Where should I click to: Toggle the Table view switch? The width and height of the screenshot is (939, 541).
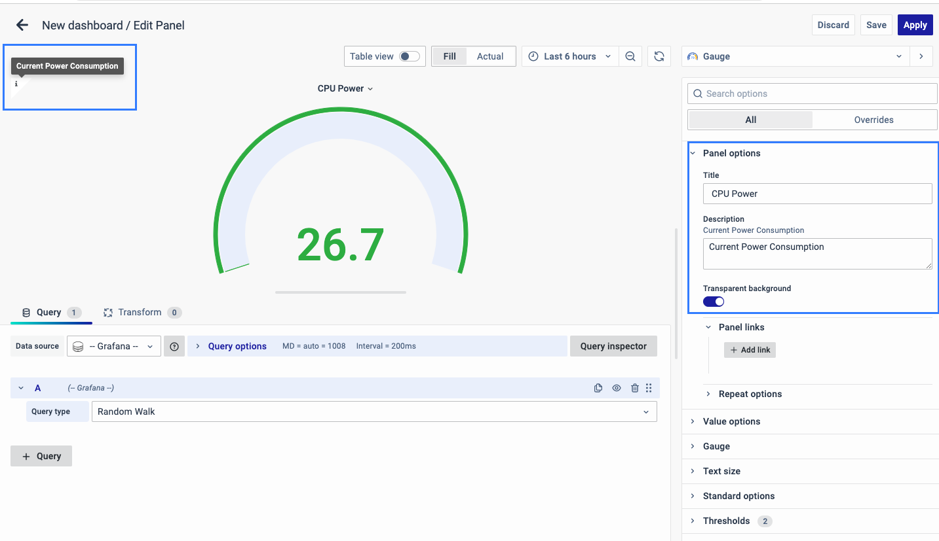pyautogui.click(x=410, y=56)
